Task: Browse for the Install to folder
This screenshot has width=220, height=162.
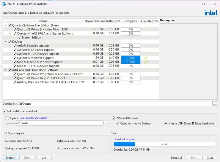Action: (106, 123)
